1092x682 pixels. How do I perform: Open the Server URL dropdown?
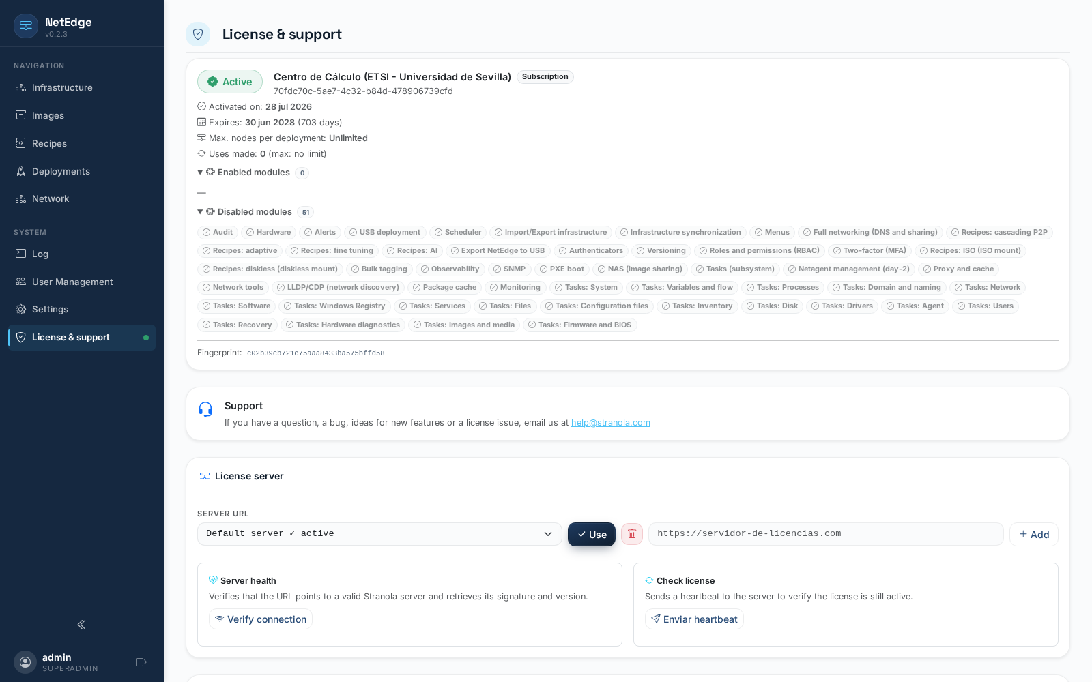point(379,534)
